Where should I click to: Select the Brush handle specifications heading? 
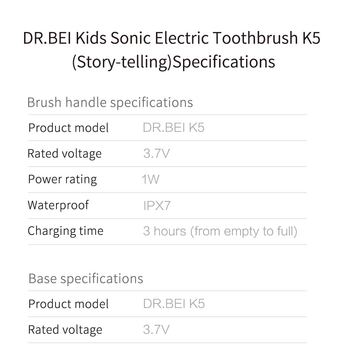pos(110,103)
